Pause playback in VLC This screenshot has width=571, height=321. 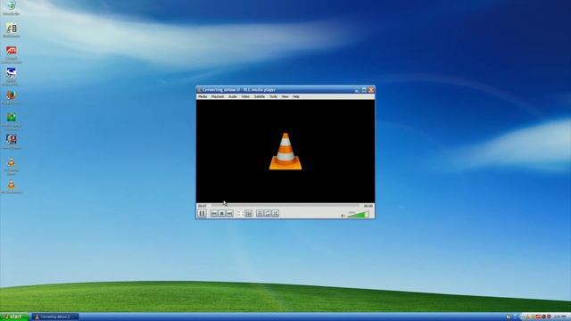coord(202,213)
